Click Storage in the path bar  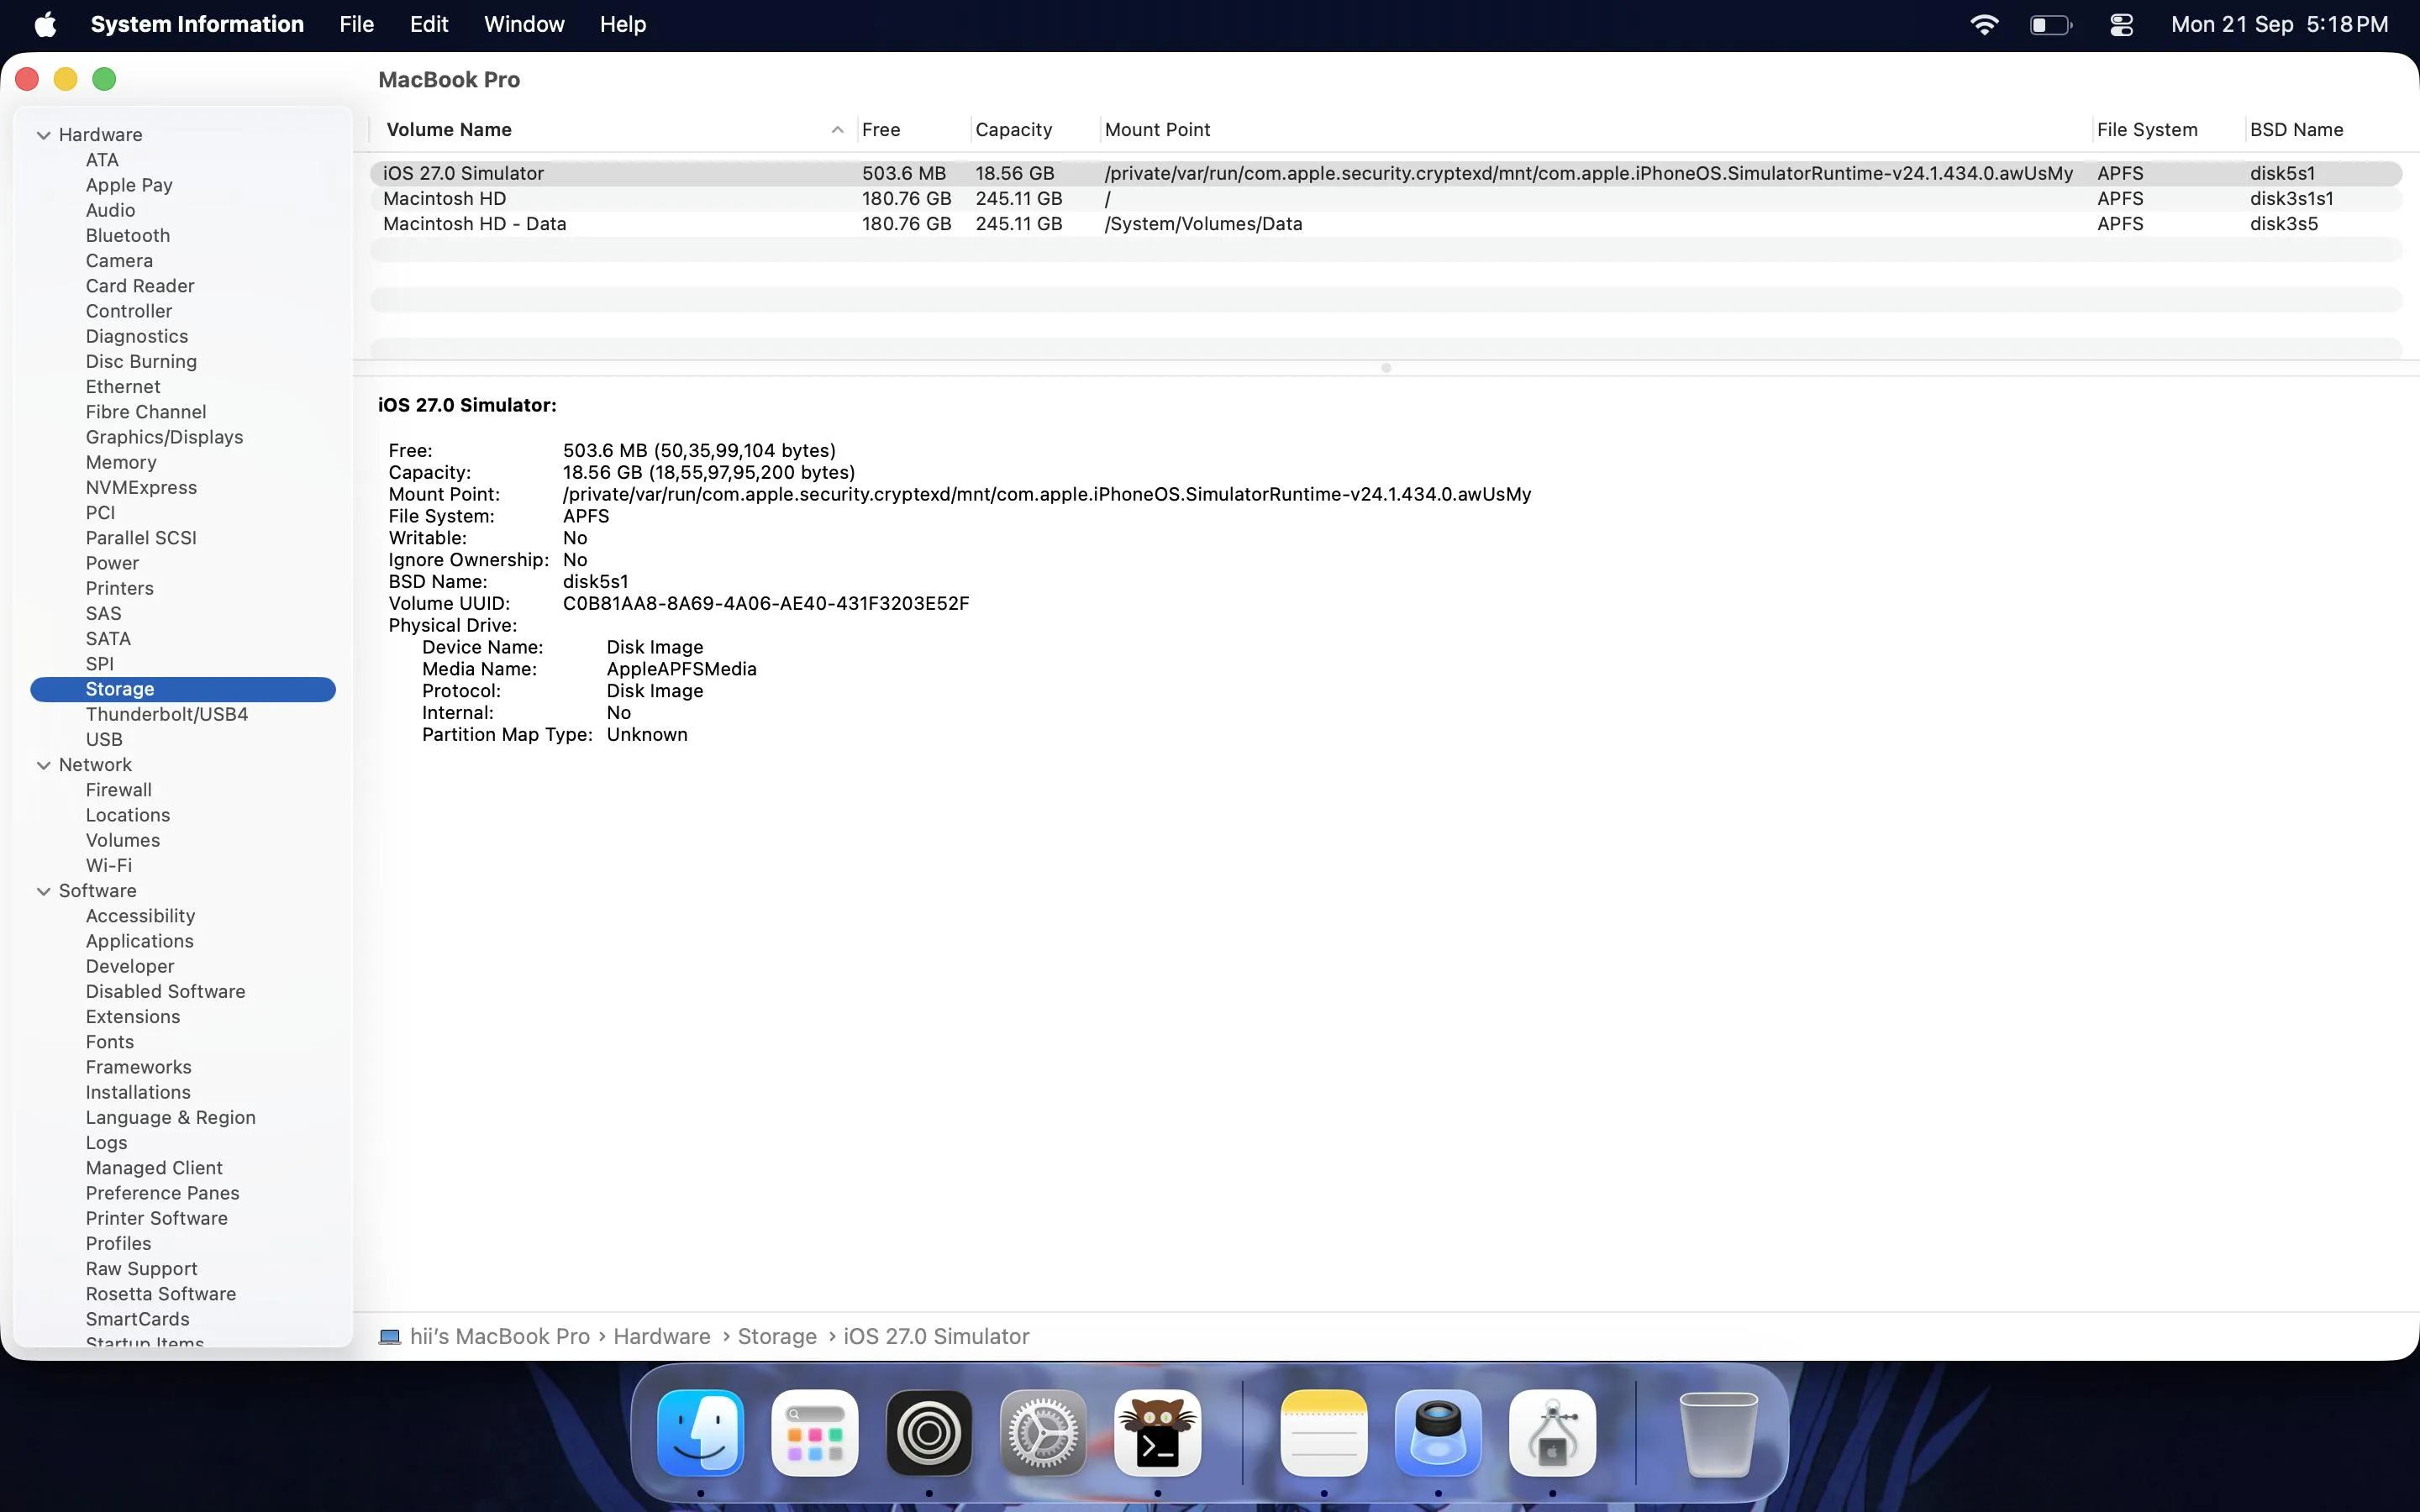point(777,1337)
